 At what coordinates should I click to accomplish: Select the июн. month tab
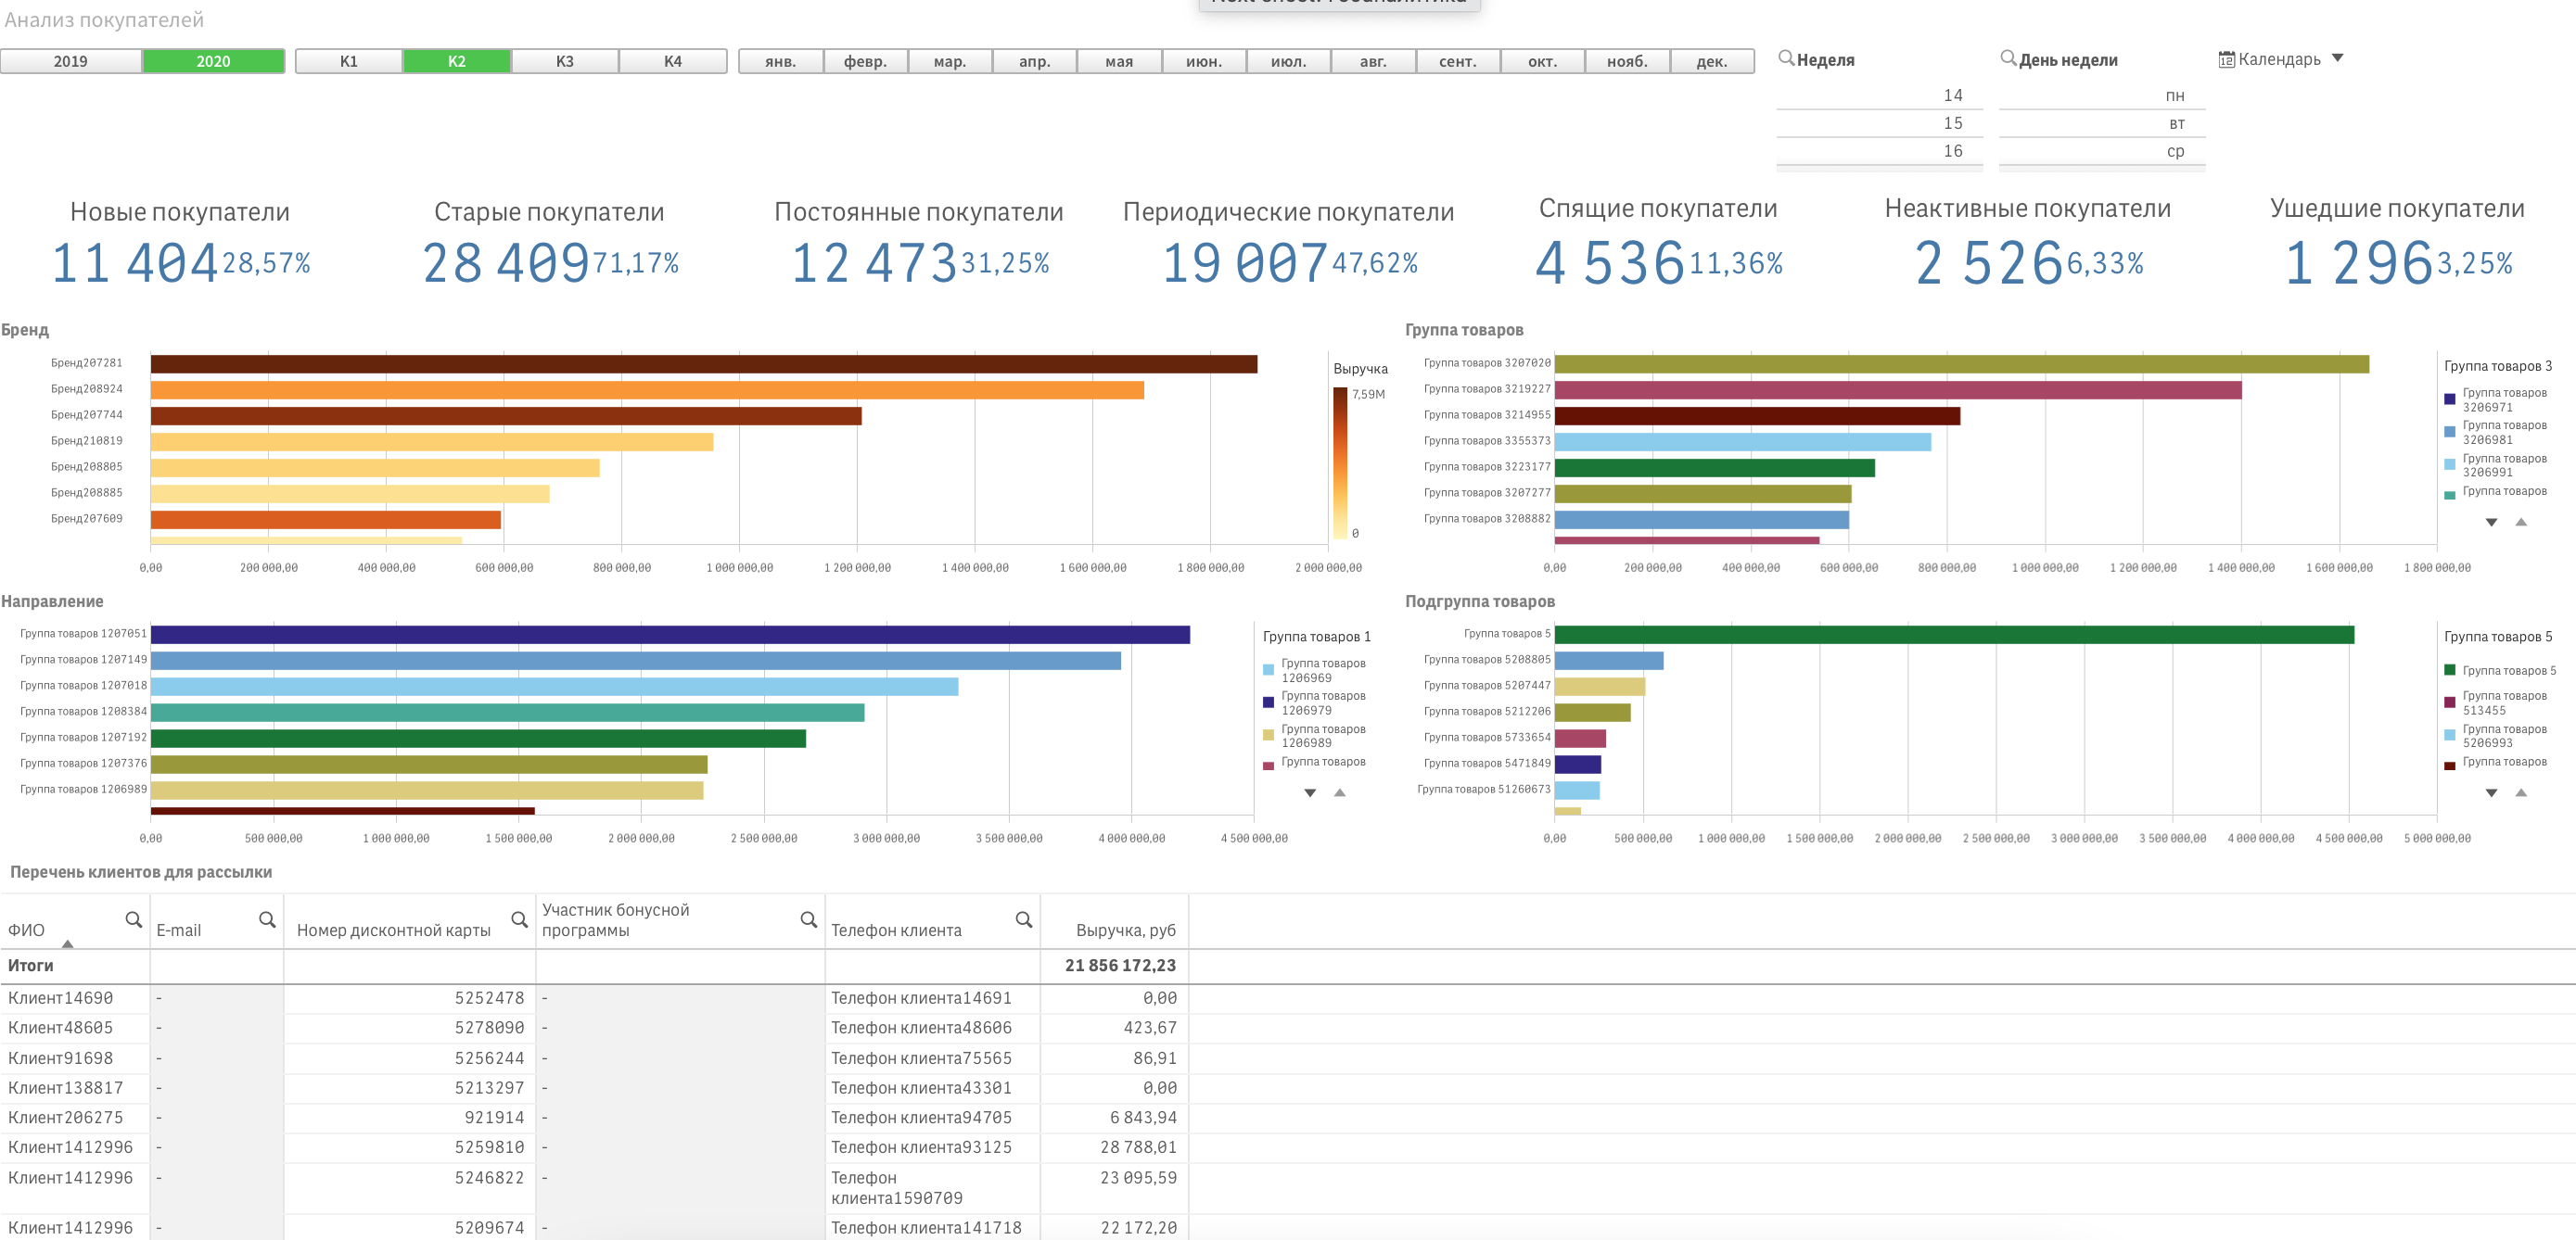[1203, 61]
